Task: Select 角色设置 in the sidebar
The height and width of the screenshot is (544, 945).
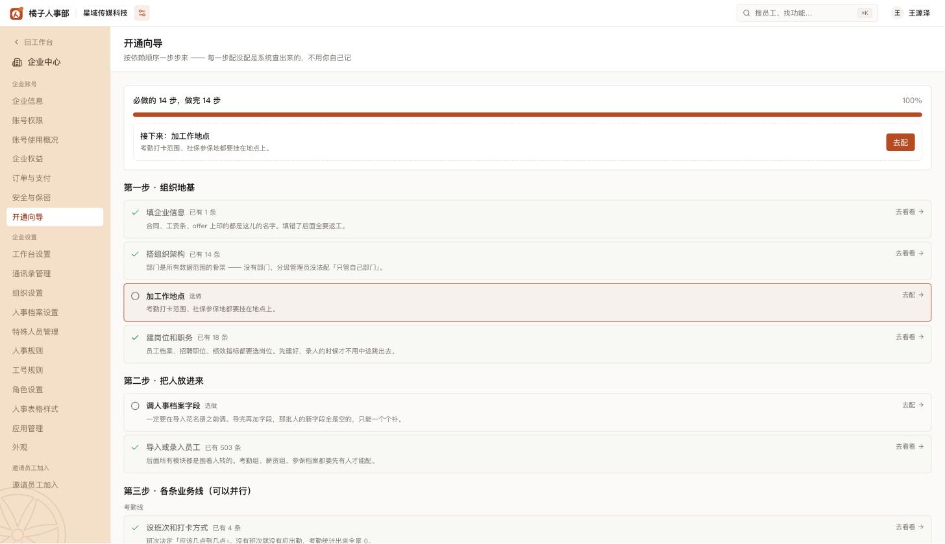Action: click(55, 390)
